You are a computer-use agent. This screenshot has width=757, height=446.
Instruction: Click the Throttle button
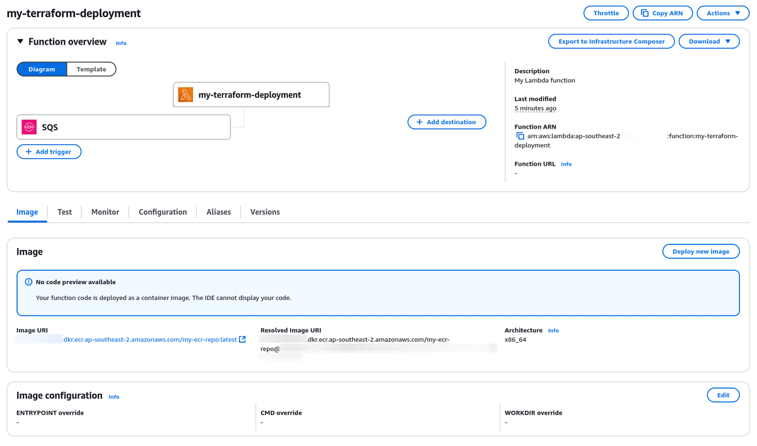point(606,13)
